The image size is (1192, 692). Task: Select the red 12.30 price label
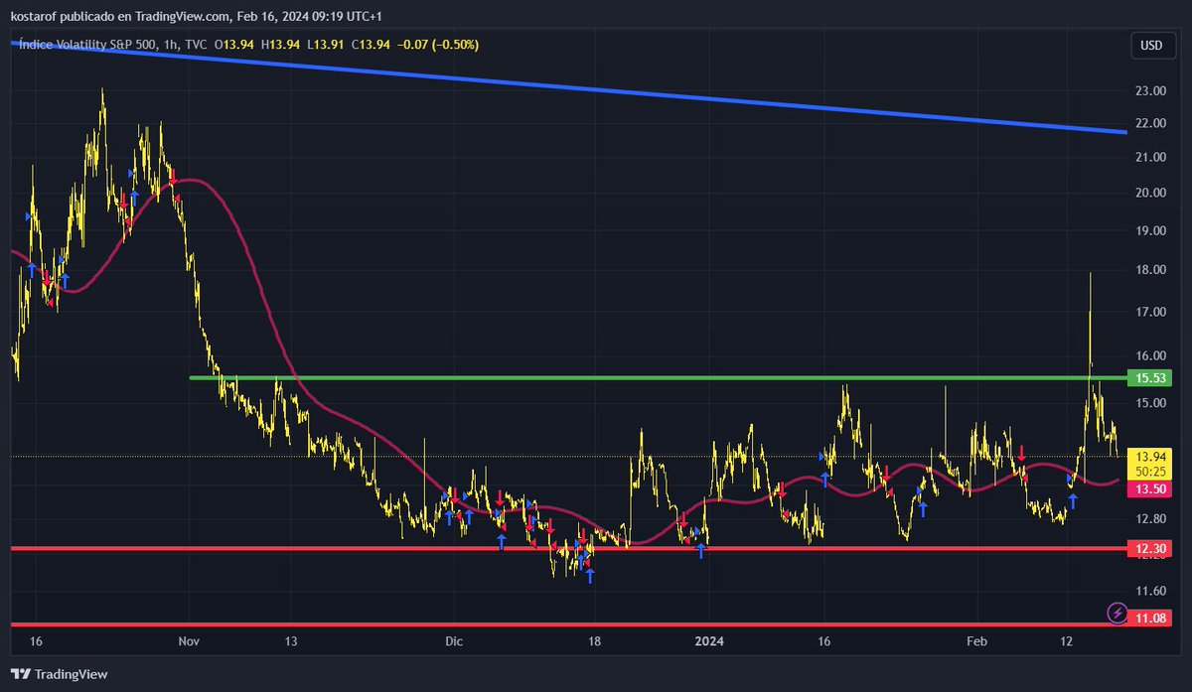click(1151, 548)
